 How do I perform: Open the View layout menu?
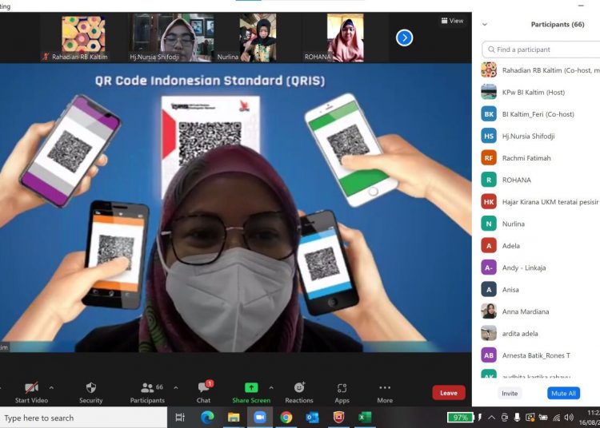pos(452,21)
